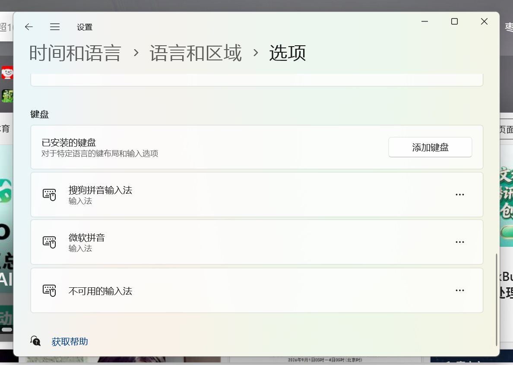Click the 设置 window title text
The width and height of the screenshot is (513, 365).
point(85,27)
